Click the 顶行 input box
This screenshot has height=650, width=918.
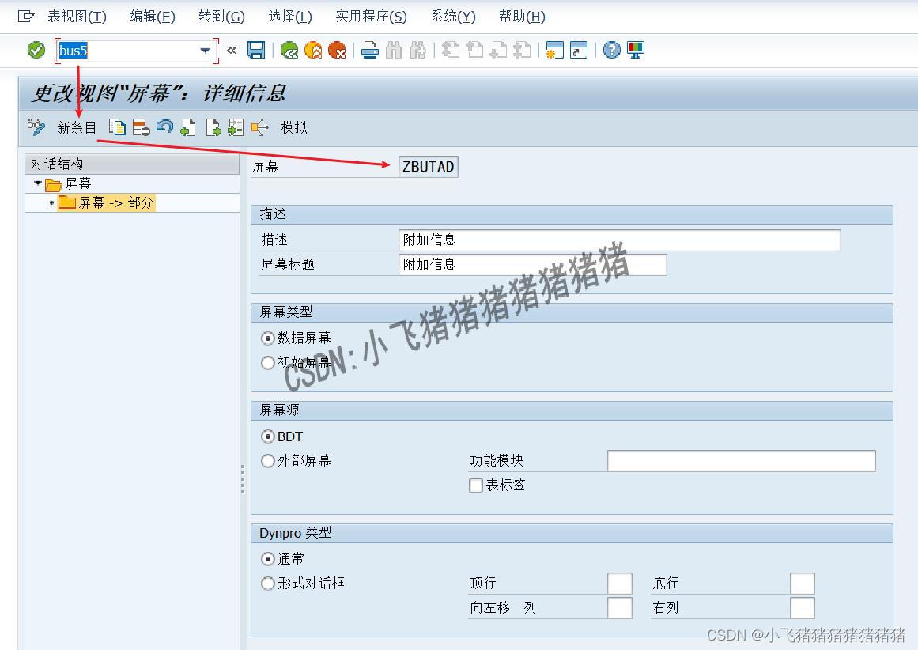[619, 584]
